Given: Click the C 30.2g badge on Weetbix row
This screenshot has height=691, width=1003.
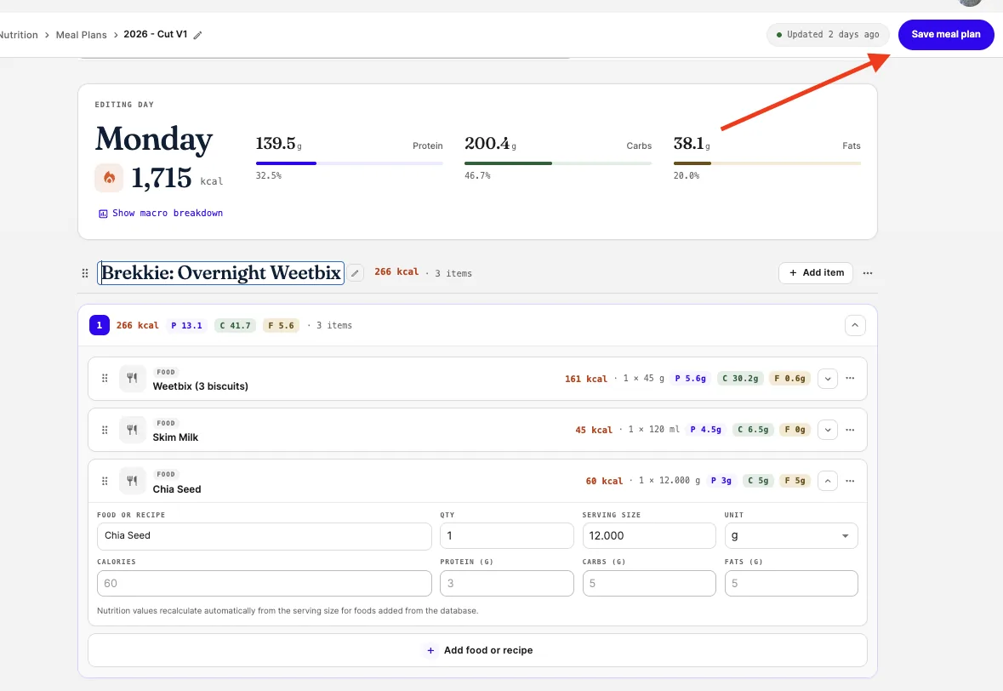Looking at the screenshot, I should point(740,379).
